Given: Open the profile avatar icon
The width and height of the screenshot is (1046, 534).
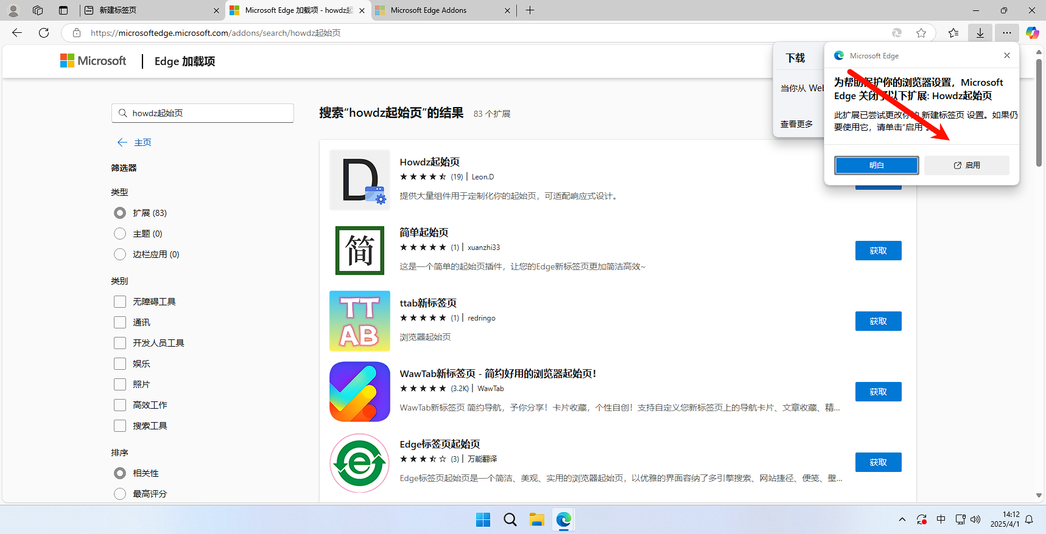Looking at the screenshot, I should pyautogui.click(x=13, y=10).
